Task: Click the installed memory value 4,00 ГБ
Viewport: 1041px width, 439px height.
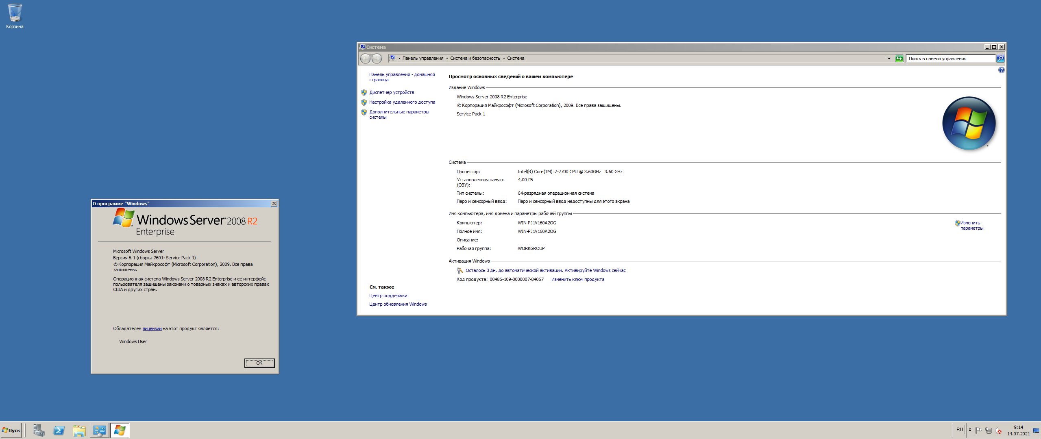Action: tap(525, 180)
